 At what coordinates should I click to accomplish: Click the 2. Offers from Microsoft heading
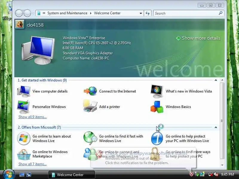[x=39, y=127]
